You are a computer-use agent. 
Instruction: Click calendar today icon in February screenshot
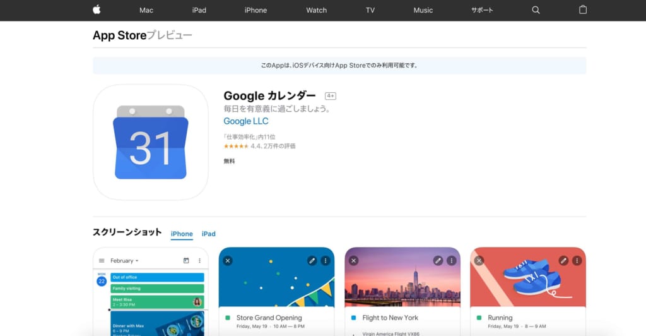[186, 261]
